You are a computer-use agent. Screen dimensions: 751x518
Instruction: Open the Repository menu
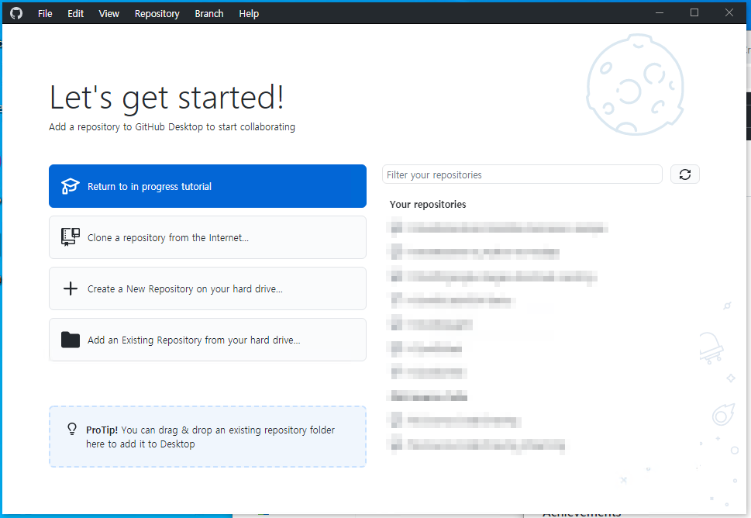(x=157, y=13)
